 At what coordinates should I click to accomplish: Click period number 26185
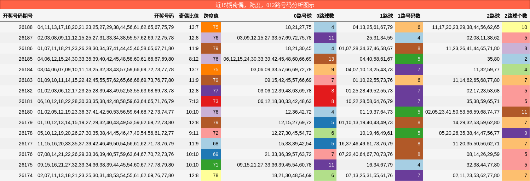25,59
